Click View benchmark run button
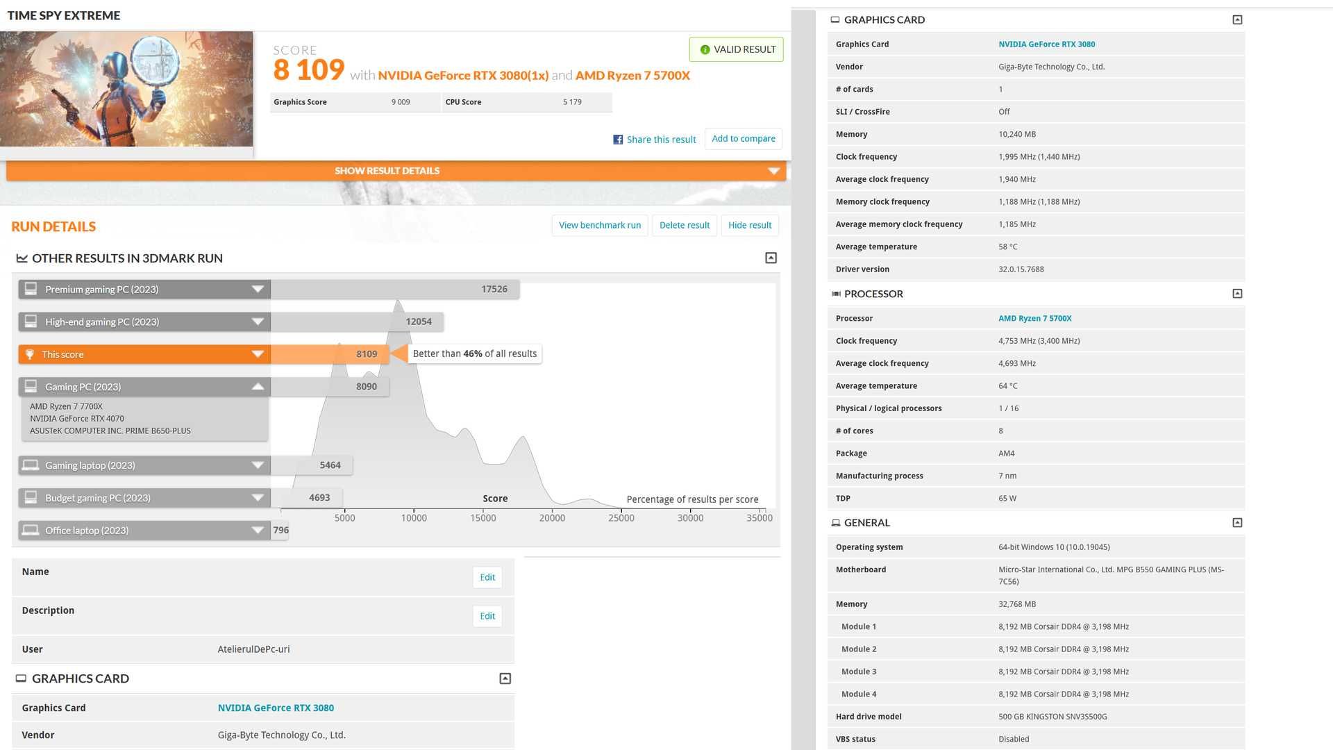Viewport: 1333px width, 750px height. coord(600,225)
